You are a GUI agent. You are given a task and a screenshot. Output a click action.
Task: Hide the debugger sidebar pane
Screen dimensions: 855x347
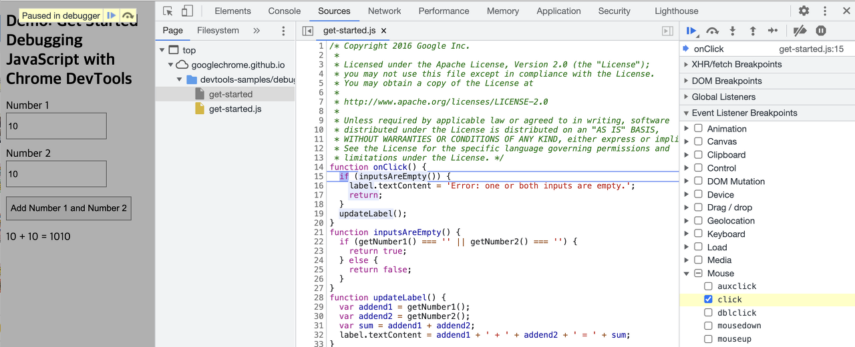click(x=667, y=31)
